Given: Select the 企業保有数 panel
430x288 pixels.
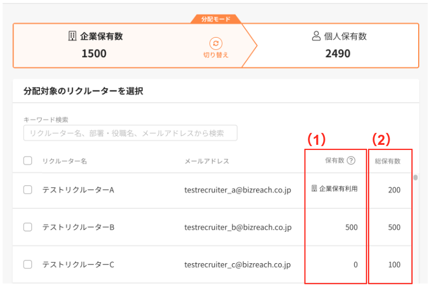Looking at the screenshot, I should click(94, 45).
